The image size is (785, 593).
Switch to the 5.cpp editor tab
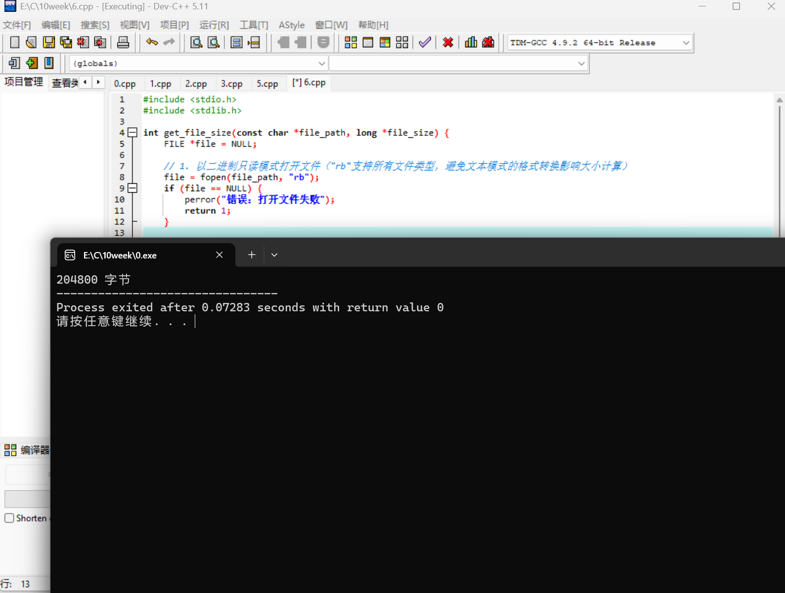(267, 84)
